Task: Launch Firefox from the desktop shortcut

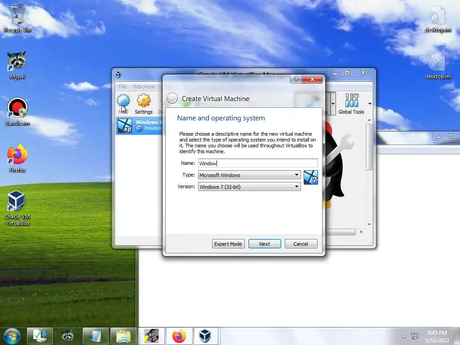Action: click(x=18, y=158)
